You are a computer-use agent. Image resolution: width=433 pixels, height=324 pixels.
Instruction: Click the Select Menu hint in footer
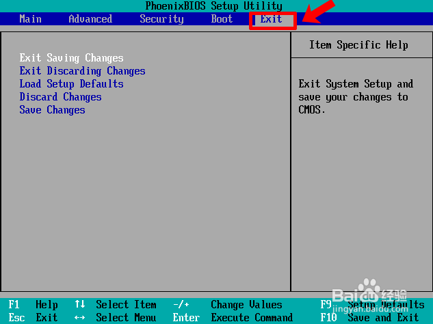(x=126, y=318)
